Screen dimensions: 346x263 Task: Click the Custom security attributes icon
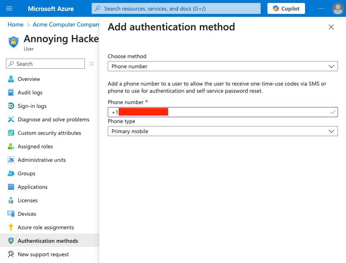(x=11, y=133)
